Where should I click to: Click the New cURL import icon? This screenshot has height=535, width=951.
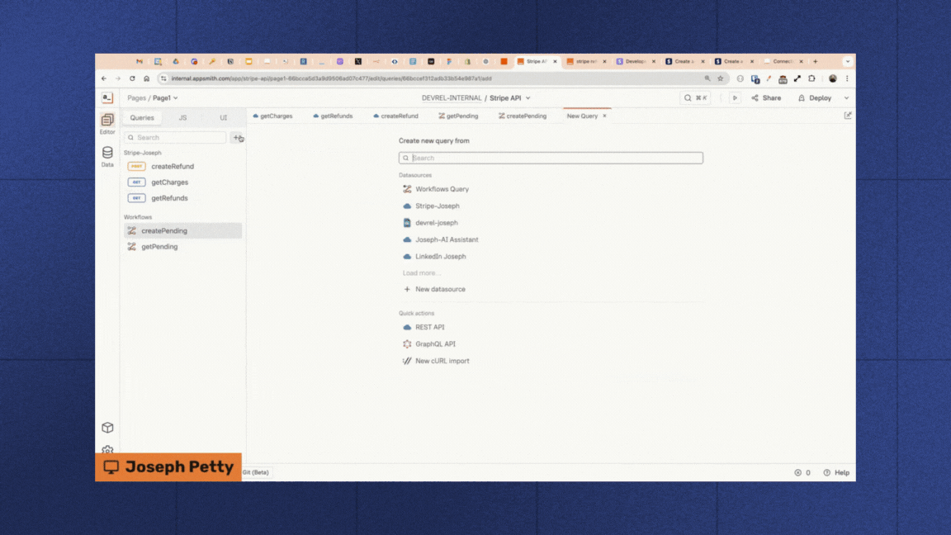[406, 361]
